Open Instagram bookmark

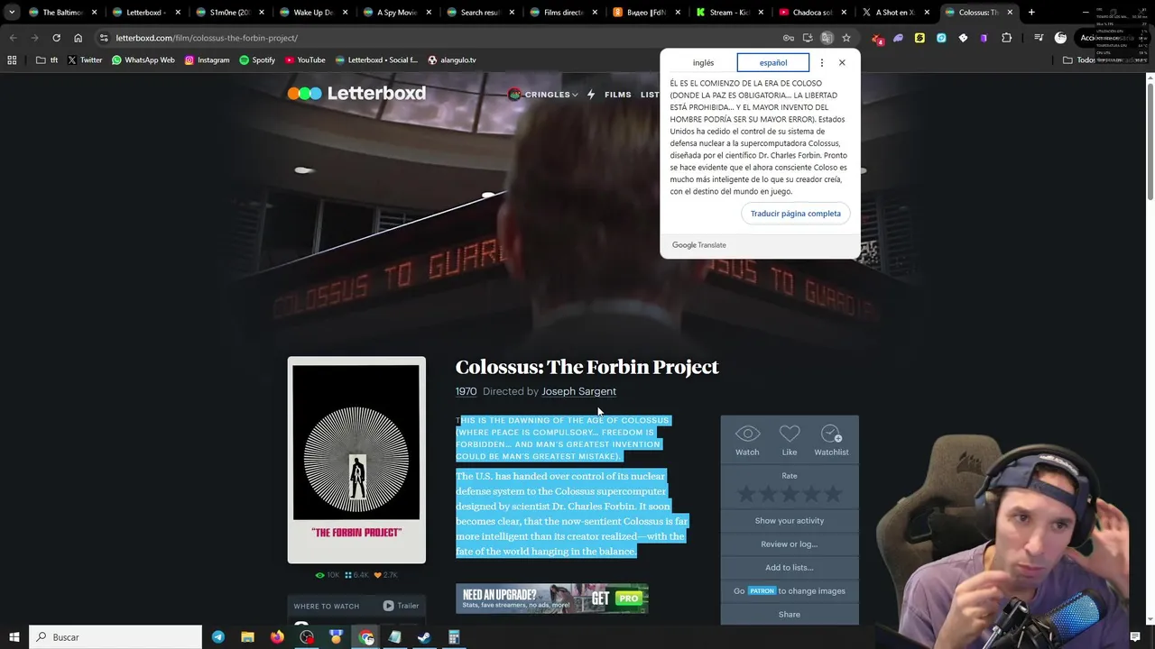tap(207, 59)
